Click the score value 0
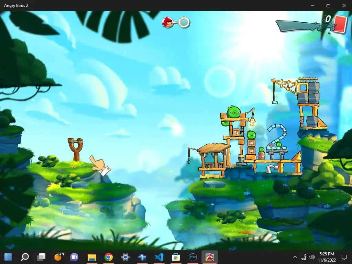Image resolution: width=352 pixels, height=264 pixels. 328,19
